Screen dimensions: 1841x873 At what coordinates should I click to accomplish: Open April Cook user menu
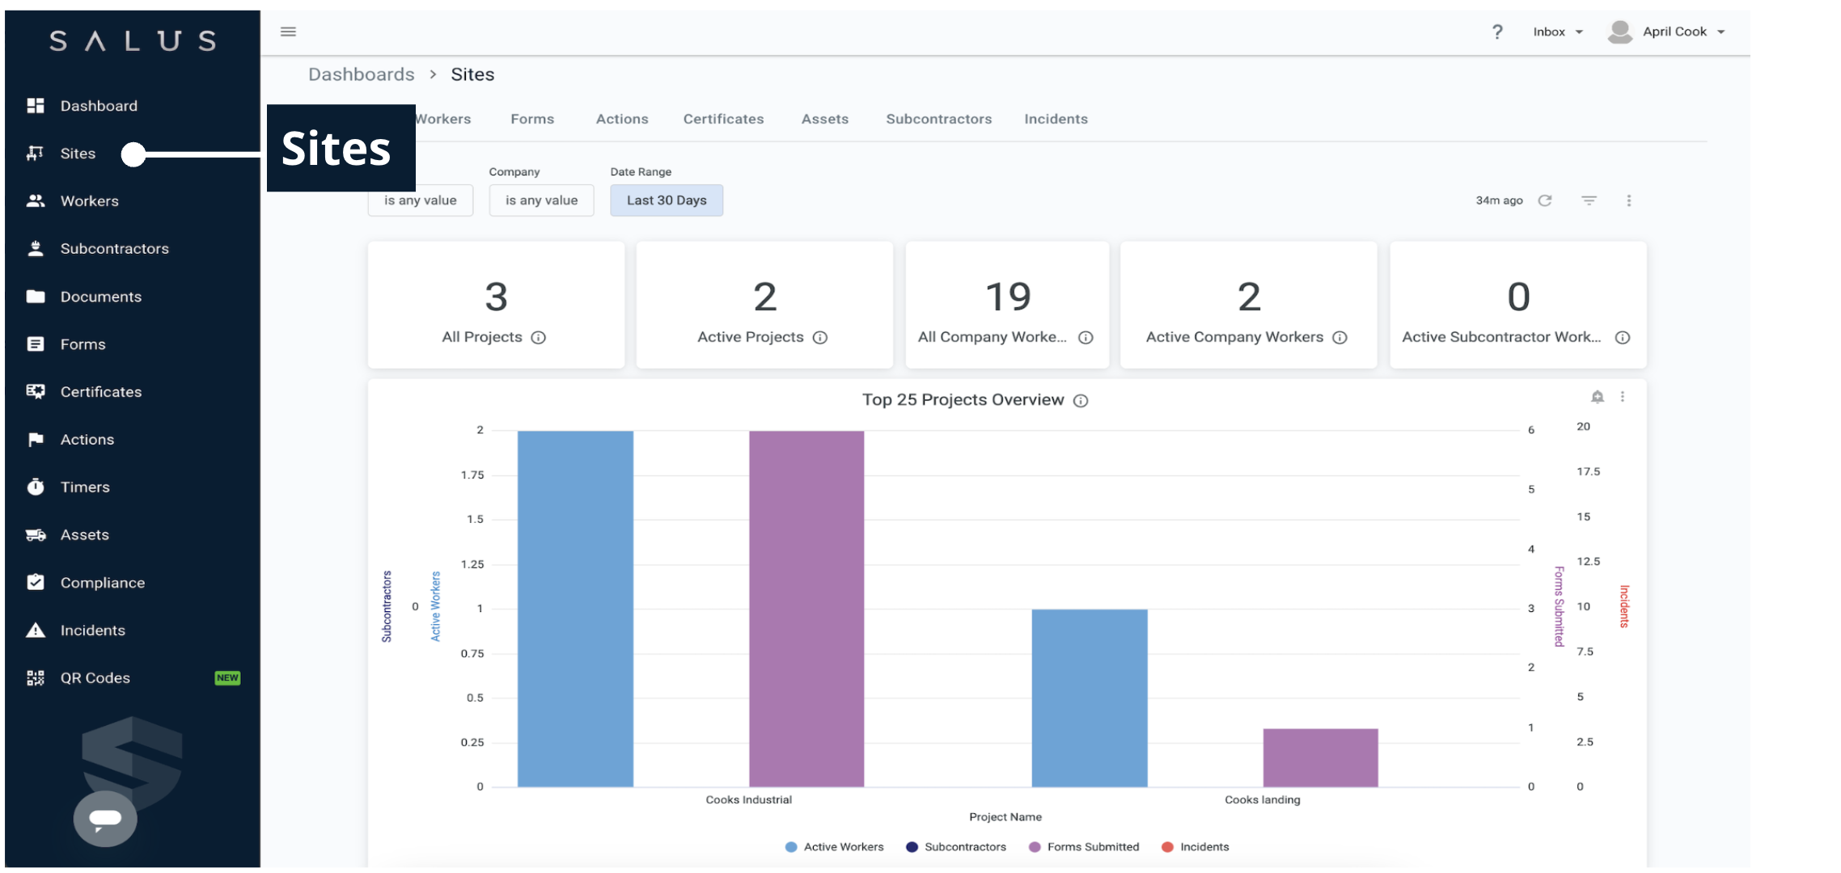(1673, 32)
